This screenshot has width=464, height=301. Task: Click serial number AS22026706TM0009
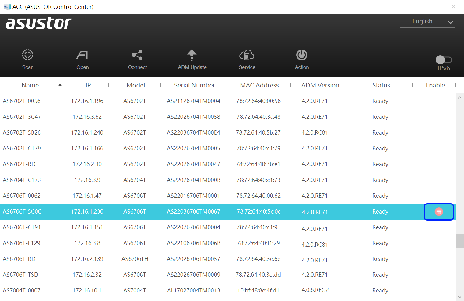[193, 275]
